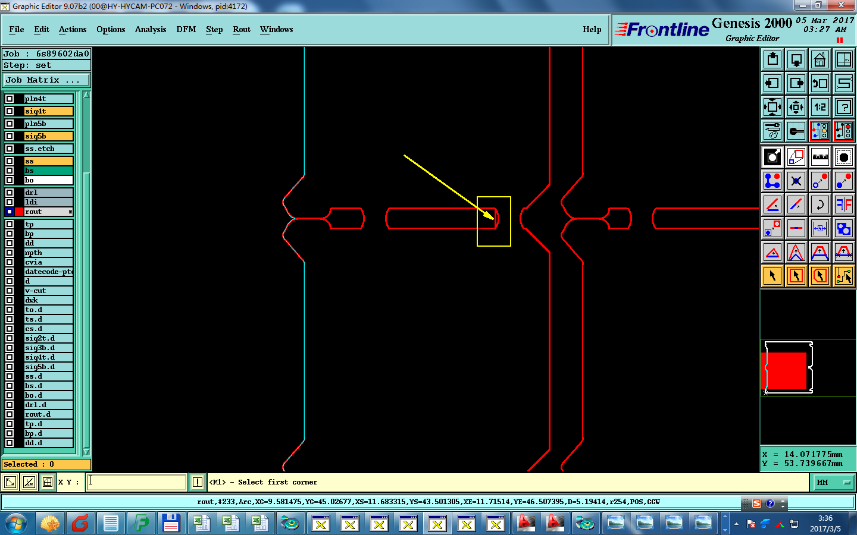Open the Options menu
Viewport: 857px width, 535px height.
click(111, 29)
